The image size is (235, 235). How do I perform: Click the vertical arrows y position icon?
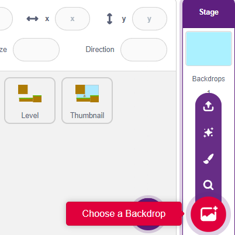tap(110, 19)
